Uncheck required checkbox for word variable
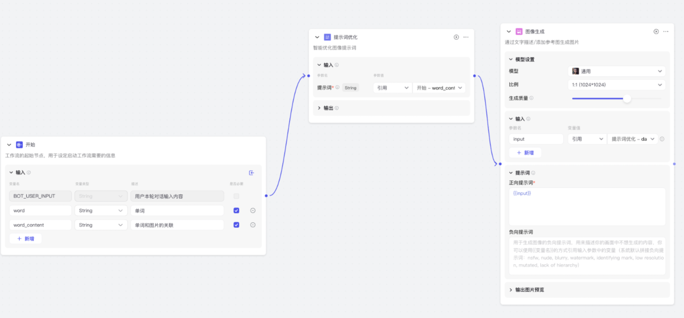This screenshot has width=684, height=318. [x=236, y=211]
